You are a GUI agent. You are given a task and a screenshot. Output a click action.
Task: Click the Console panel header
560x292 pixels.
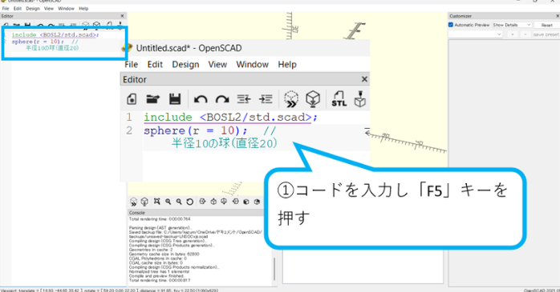[197, 213]
